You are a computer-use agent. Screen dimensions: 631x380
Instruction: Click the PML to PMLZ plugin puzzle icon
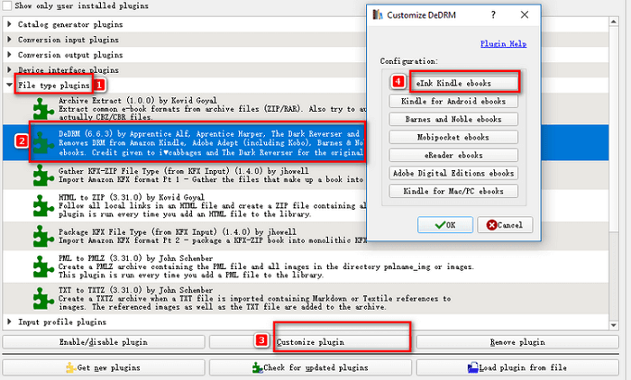click(x=43, y=267)
